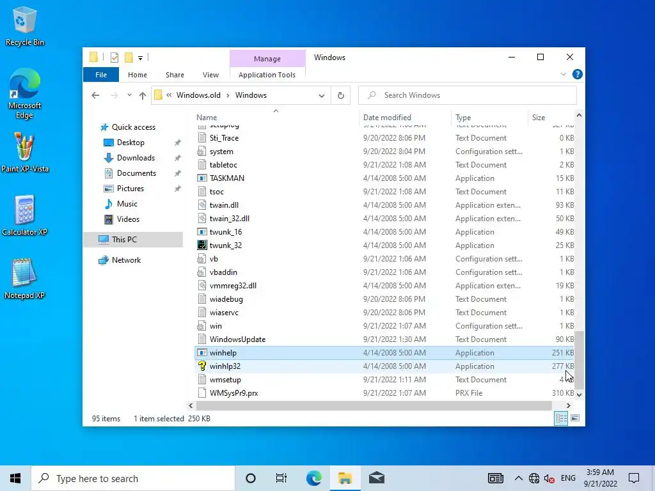The width and height of the screenshot is (655, 491).
Task: Open Notepad XP desktop shortcut
Action: (25, 279)
